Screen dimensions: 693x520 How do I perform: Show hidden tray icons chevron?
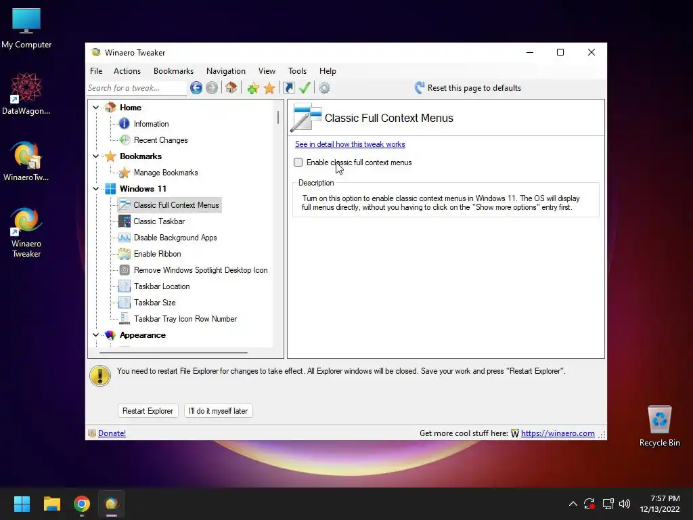(x=573, y=504)
